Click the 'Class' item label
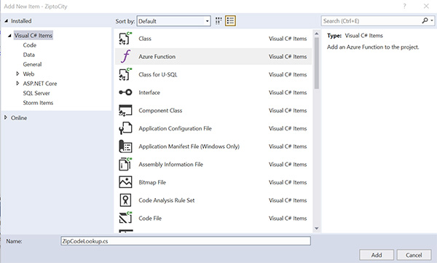Viewport: 437px width, 263px height. click(x=145, y=39)
